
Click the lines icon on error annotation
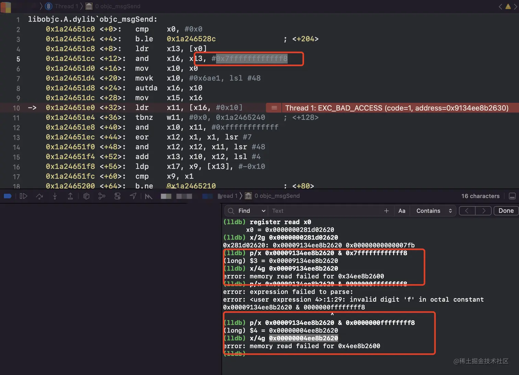point(274,108)
